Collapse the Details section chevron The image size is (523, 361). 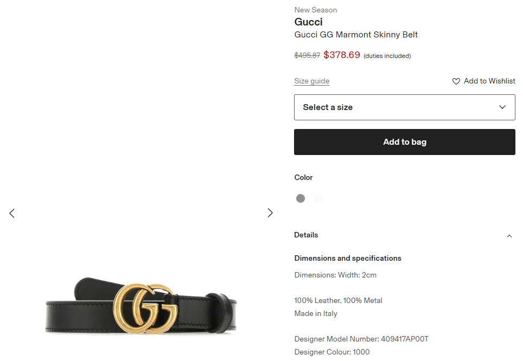[x=509, y=236]
